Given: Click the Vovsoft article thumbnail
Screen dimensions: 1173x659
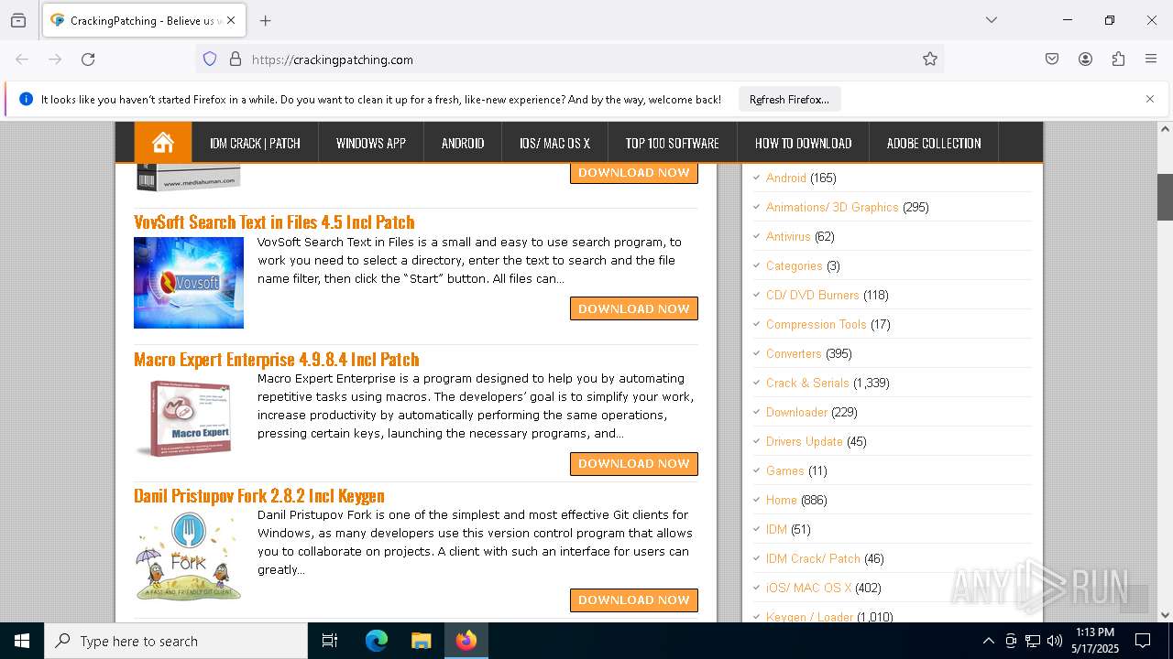Looking at the screenshot, I should click(189, 283).
